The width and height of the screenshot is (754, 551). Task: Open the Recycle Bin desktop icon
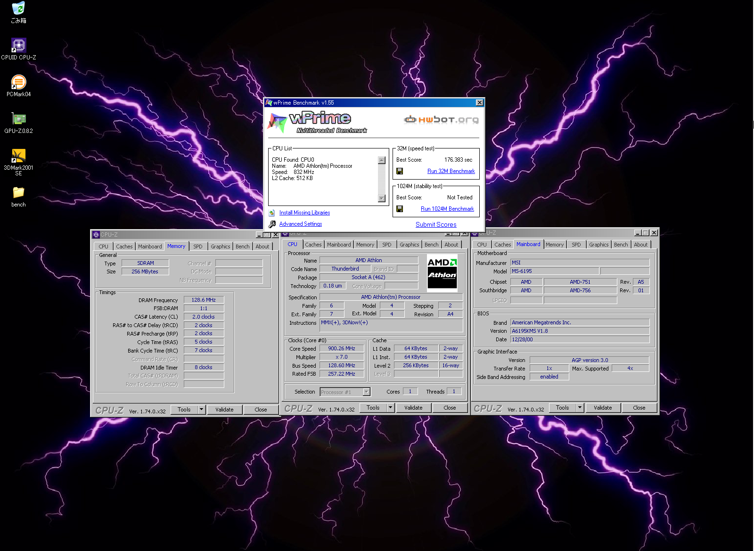click(18, 12)
